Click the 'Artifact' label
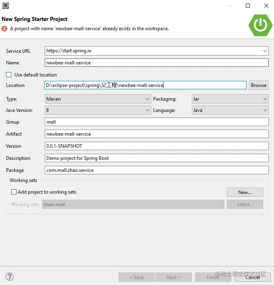 [14, 134]
